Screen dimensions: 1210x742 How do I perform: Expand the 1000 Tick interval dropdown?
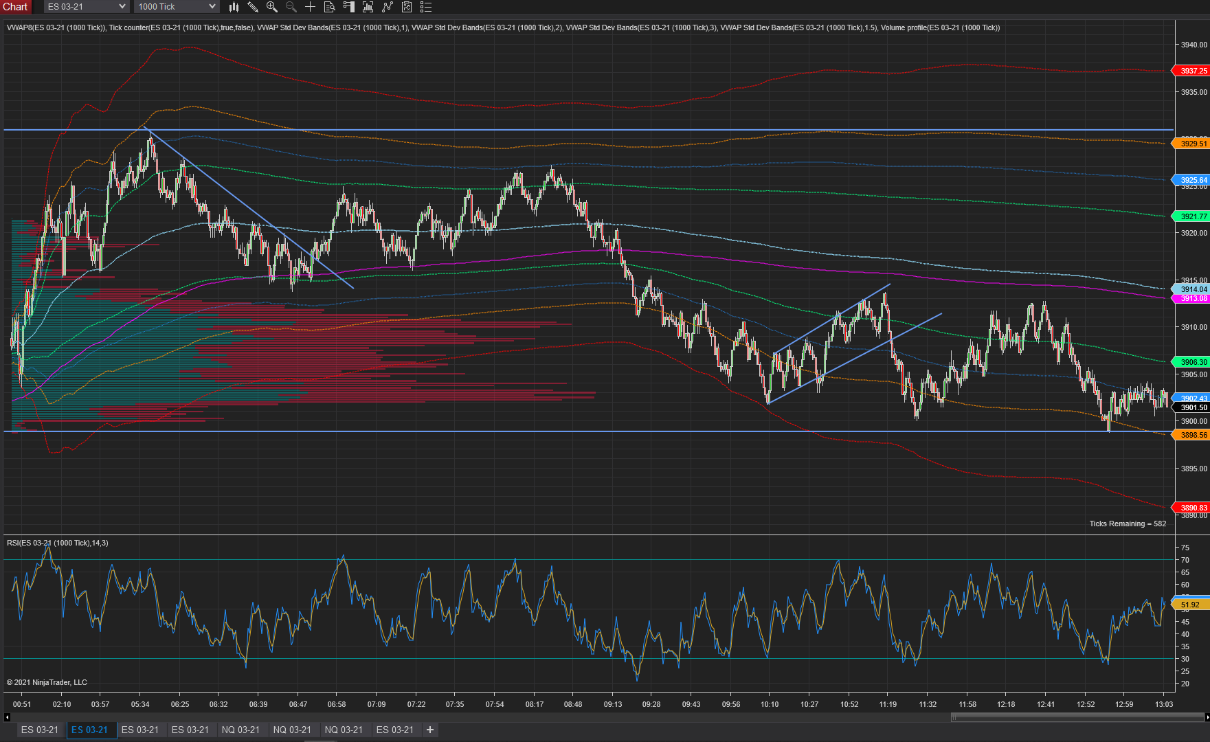pos(177,7)
